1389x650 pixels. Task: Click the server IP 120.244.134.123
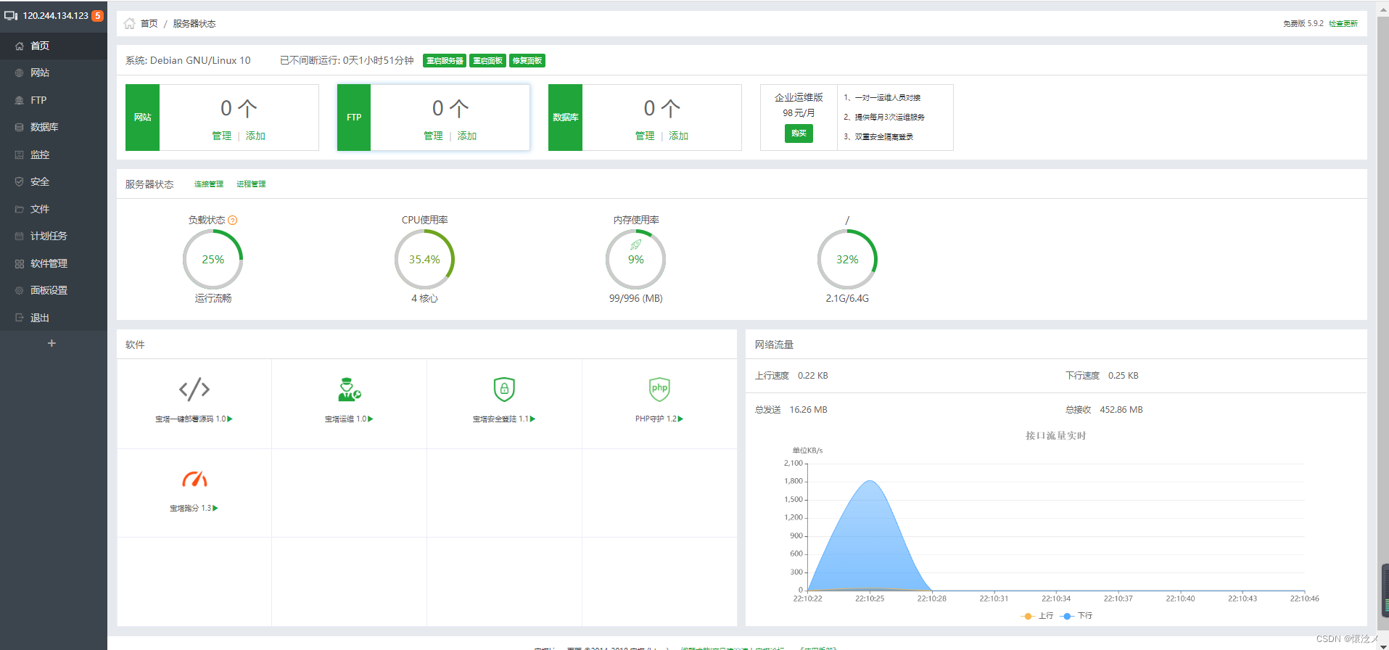(x=56, y=16)
